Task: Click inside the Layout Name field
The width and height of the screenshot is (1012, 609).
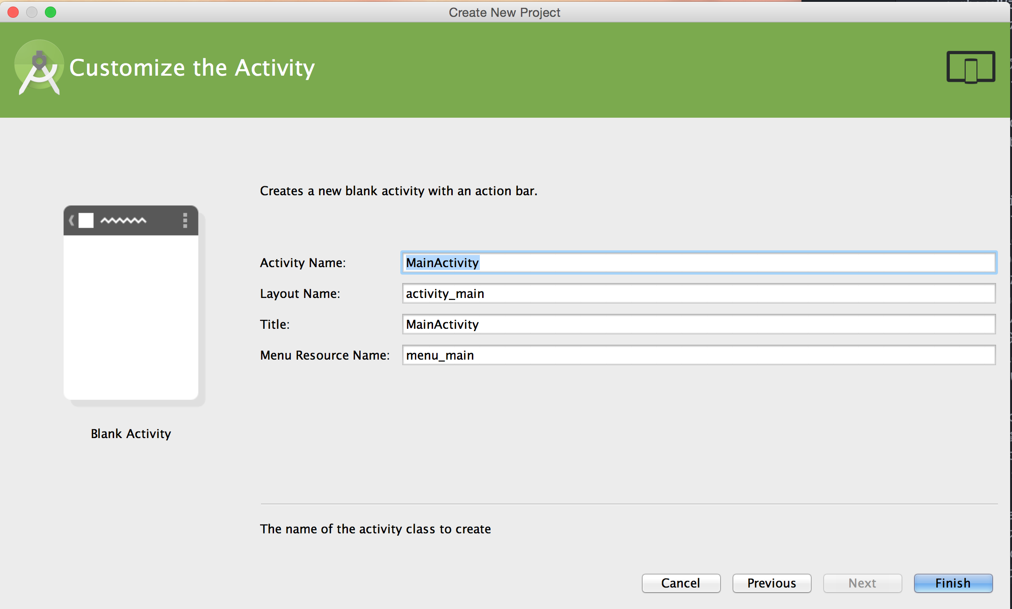Action: pos(699,293)
